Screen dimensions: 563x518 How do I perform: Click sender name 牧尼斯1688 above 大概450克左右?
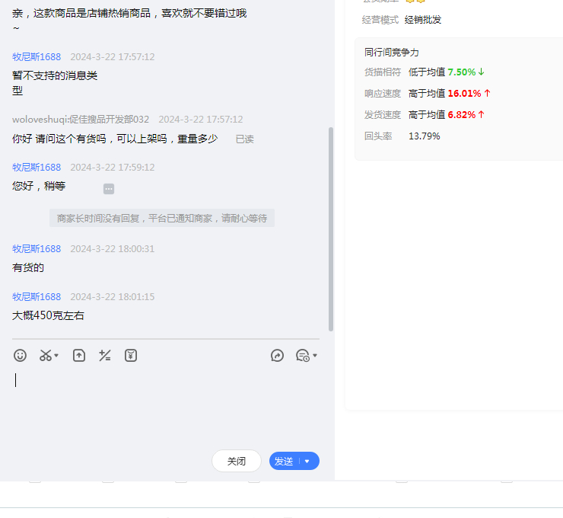37,297
